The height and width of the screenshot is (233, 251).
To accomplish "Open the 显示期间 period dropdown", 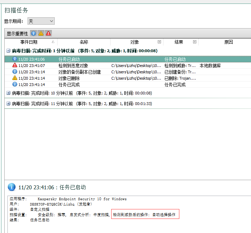I will (41, 21).
